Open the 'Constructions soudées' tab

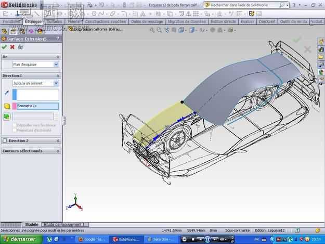105,21
